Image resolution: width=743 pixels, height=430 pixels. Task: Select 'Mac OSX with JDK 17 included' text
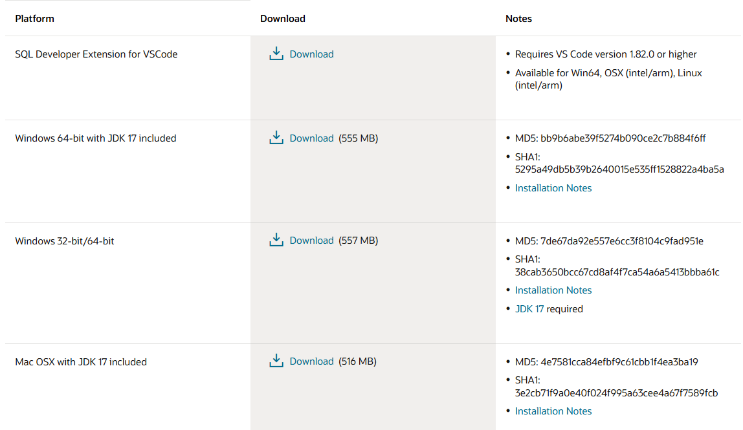click(x=81, y=362)
